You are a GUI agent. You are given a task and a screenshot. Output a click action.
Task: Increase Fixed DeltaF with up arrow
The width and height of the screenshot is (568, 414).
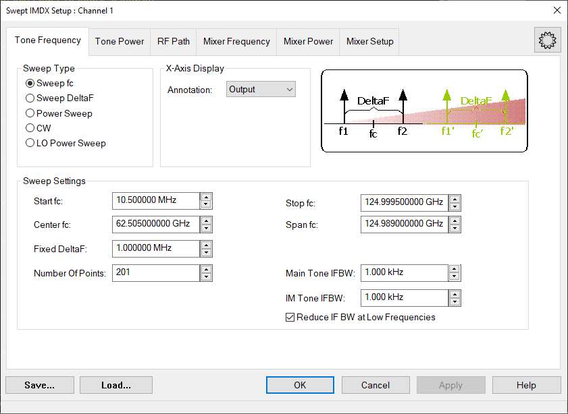tap(206, 245)
